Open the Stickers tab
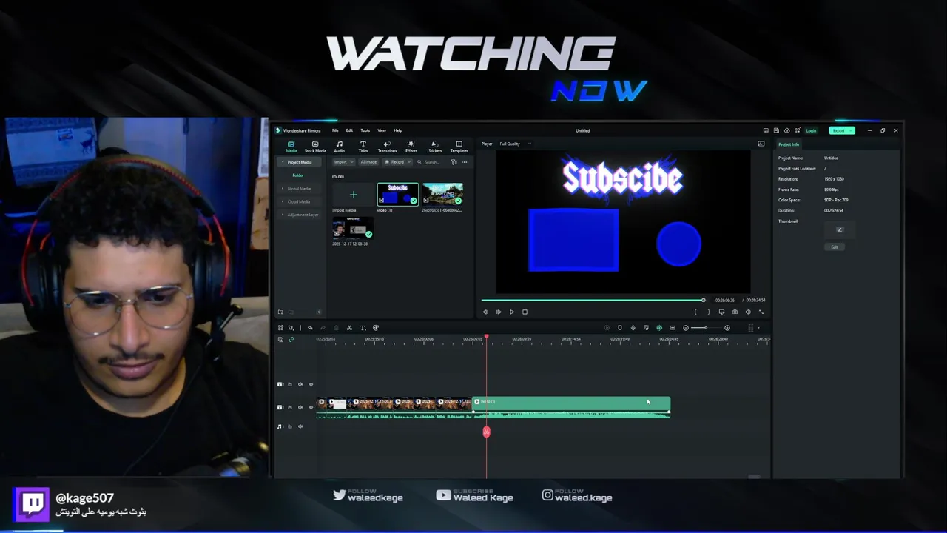 tap(435, 147)
